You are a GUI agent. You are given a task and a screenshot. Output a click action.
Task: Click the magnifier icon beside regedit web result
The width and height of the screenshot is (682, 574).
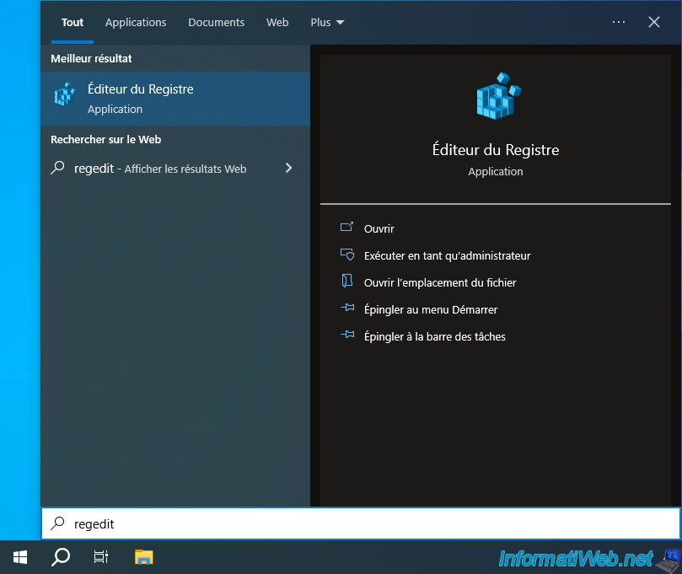[57, 168]
